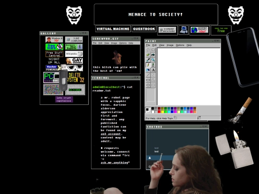The width and height of the screenshot is (259, 194).
Task: Click the 'Keep the web Free' badge
Action: [x=221, y=30]
